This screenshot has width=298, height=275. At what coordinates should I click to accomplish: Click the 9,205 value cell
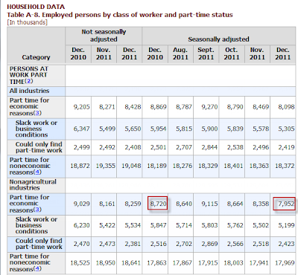[x=82, y=107]
